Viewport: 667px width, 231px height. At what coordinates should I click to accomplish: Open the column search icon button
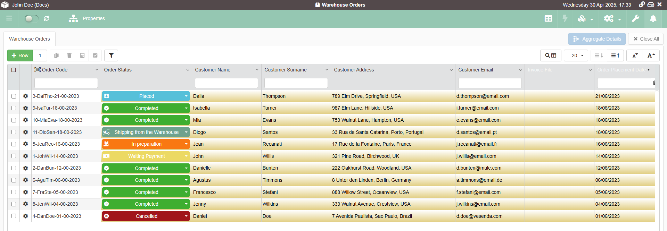pyautogui.click(x=551, y=55)
